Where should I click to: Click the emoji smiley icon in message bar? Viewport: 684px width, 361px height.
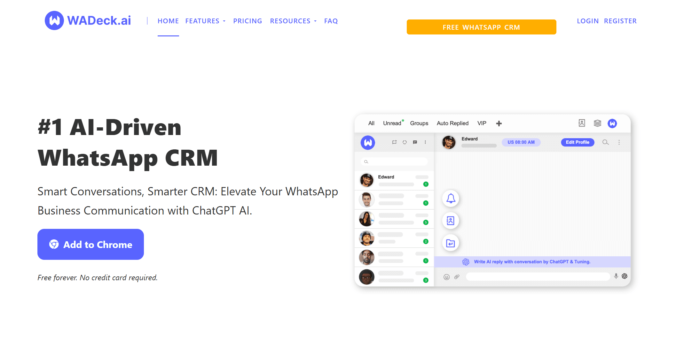pyautogui.click(x=446, y=277)
